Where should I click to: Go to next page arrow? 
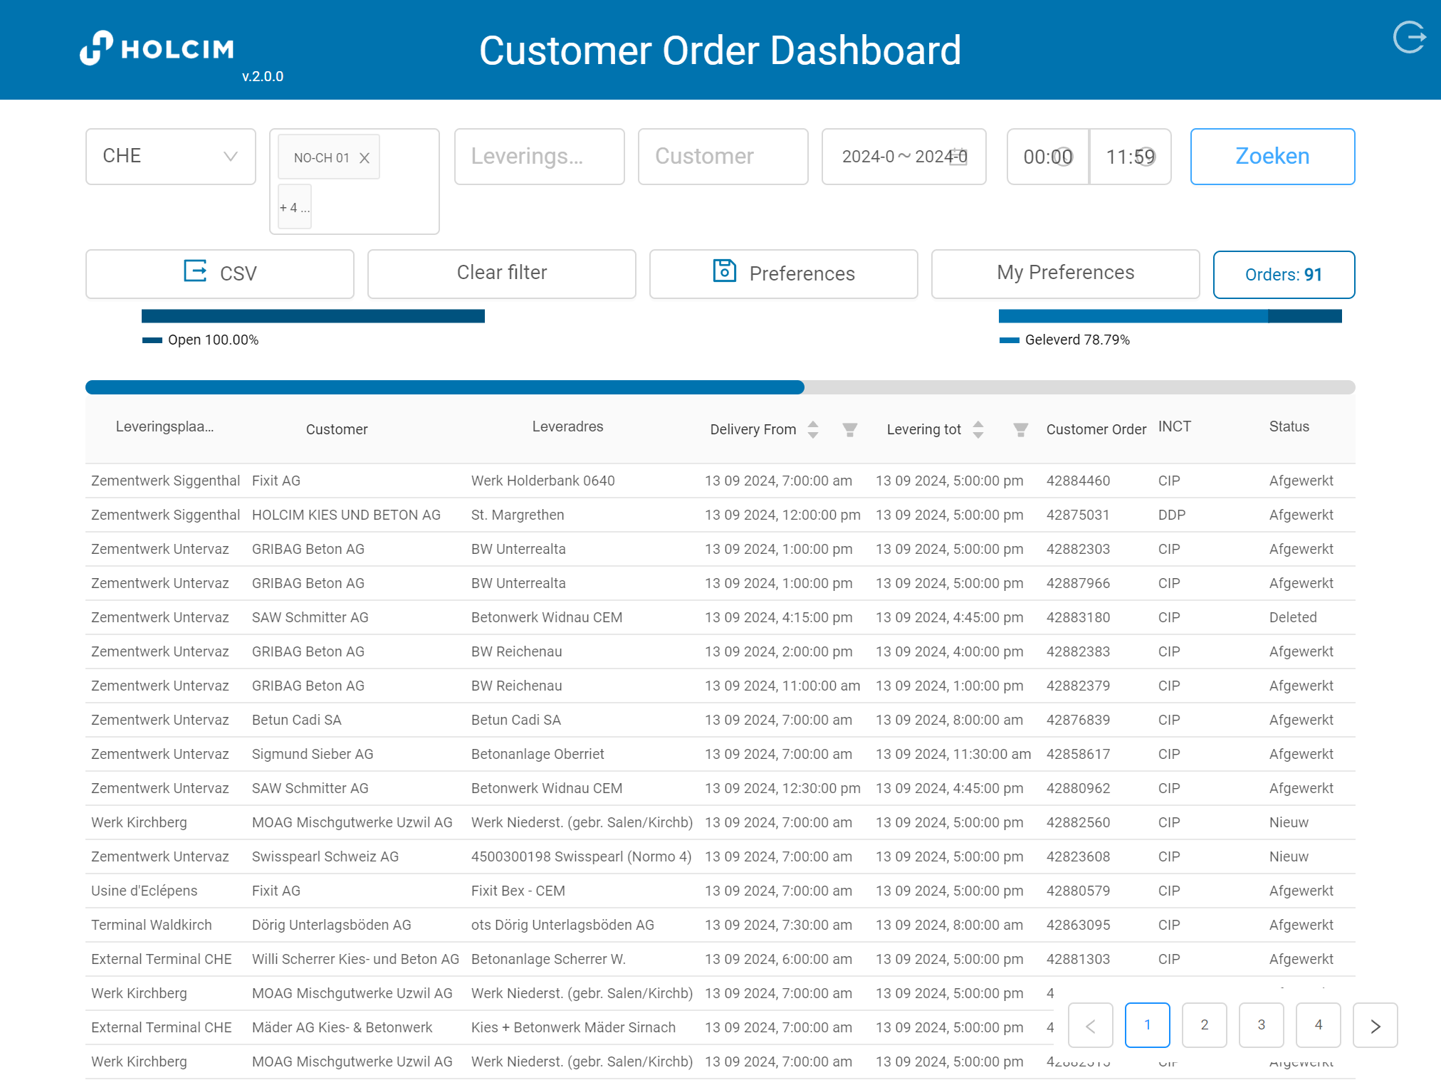pos(1375,1025)
